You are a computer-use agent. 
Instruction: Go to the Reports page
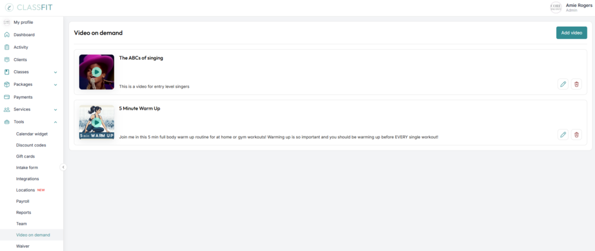[23, 213]
